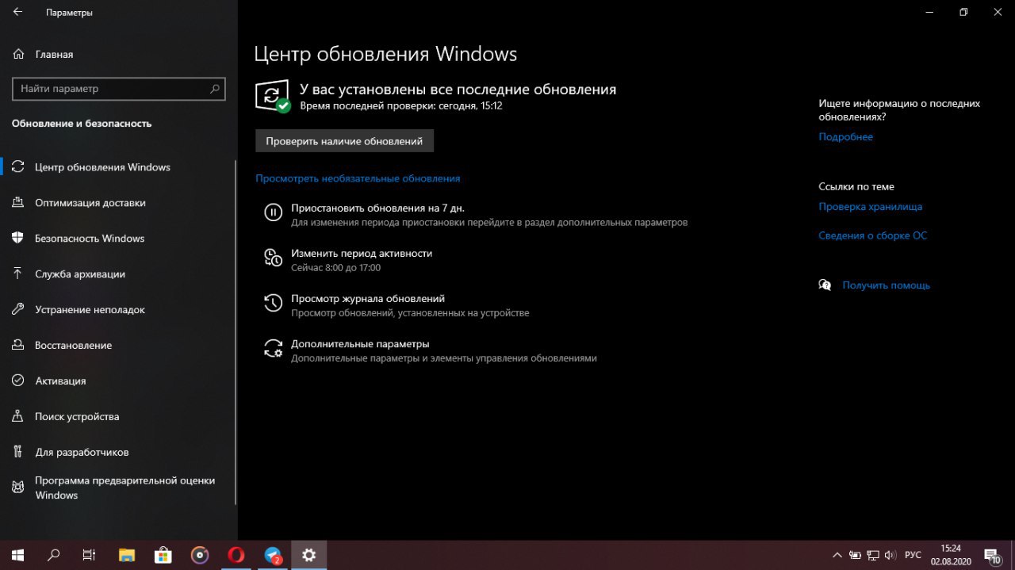Open File Explorer from taskbar
This screenshot has height=570, width=1015.
pos(127,555)
